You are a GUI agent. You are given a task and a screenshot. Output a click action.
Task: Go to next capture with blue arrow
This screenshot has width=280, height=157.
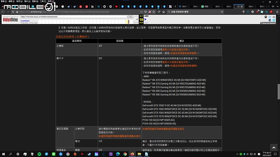coord(145,19)
